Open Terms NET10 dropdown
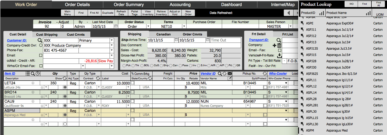This screenshot has width=387, height=135. pyautogui.click(x=184, y=26)
